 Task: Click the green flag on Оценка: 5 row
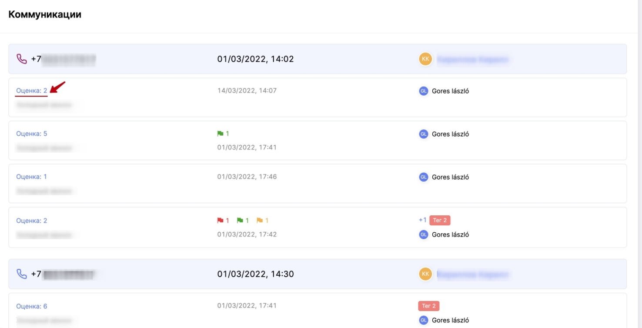220,134
